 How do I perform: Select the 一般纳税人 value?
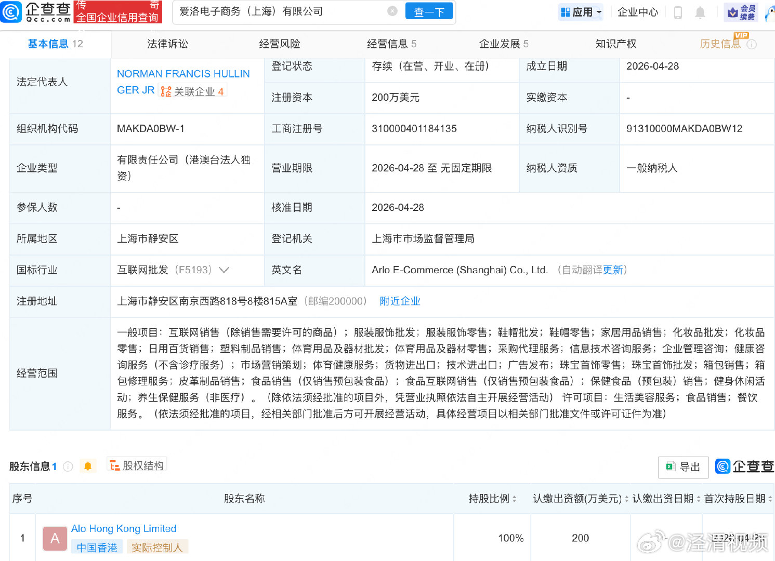click(652, 168)
